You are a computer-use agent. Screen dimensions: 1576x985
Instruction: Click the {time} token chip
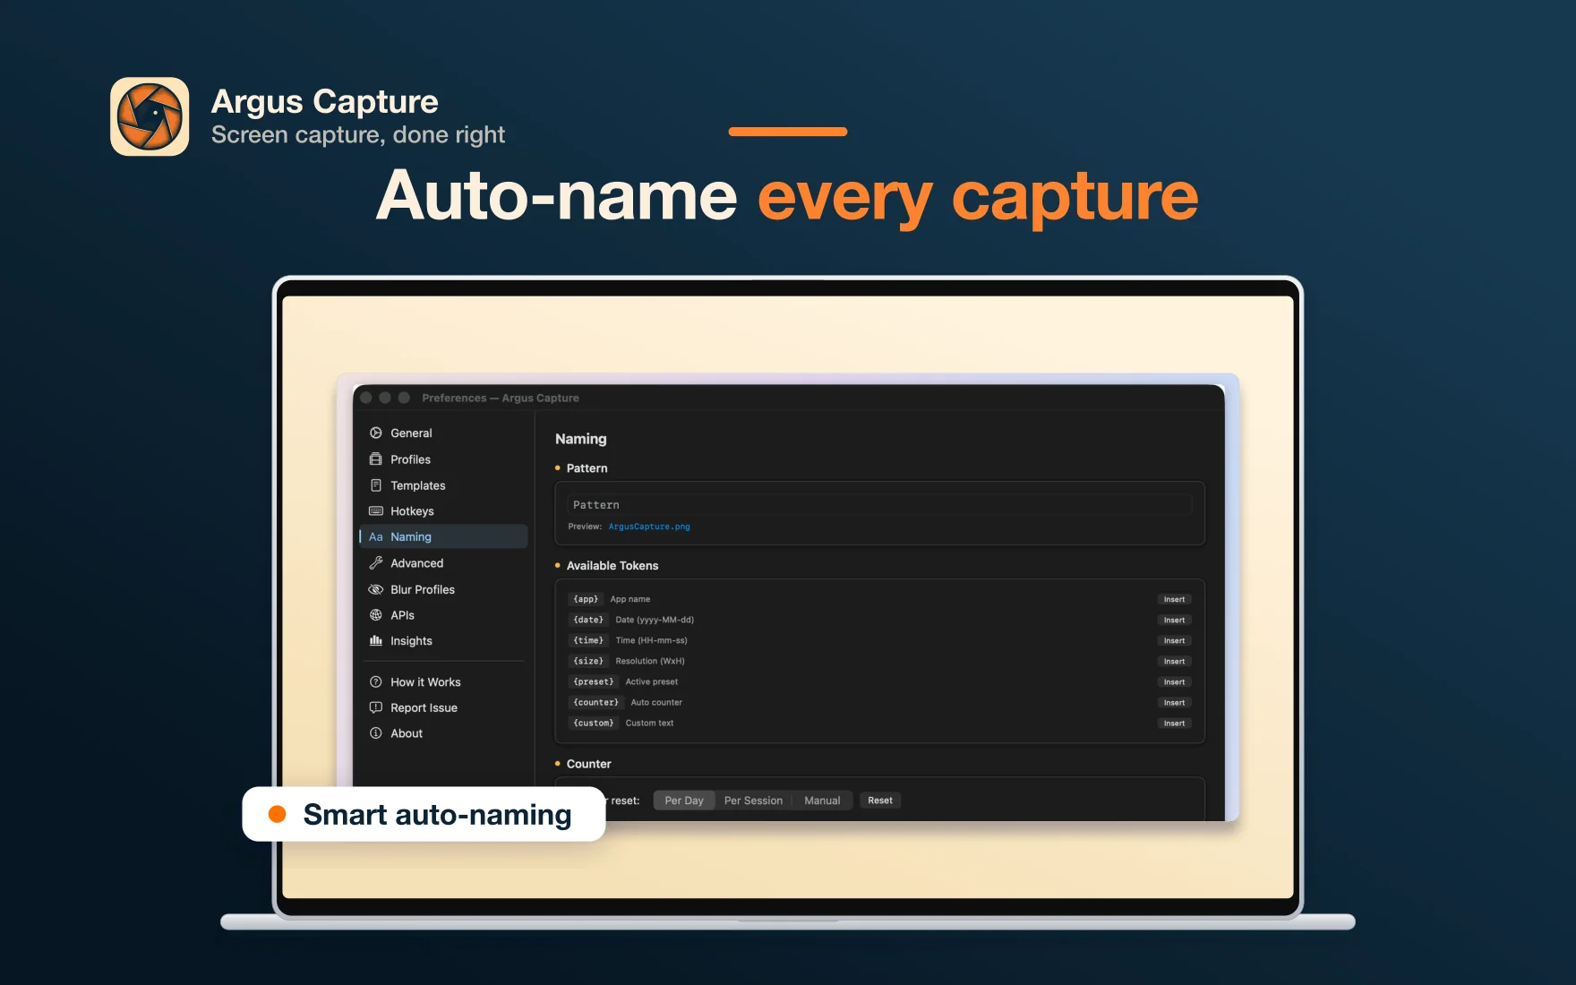(588, 640)
